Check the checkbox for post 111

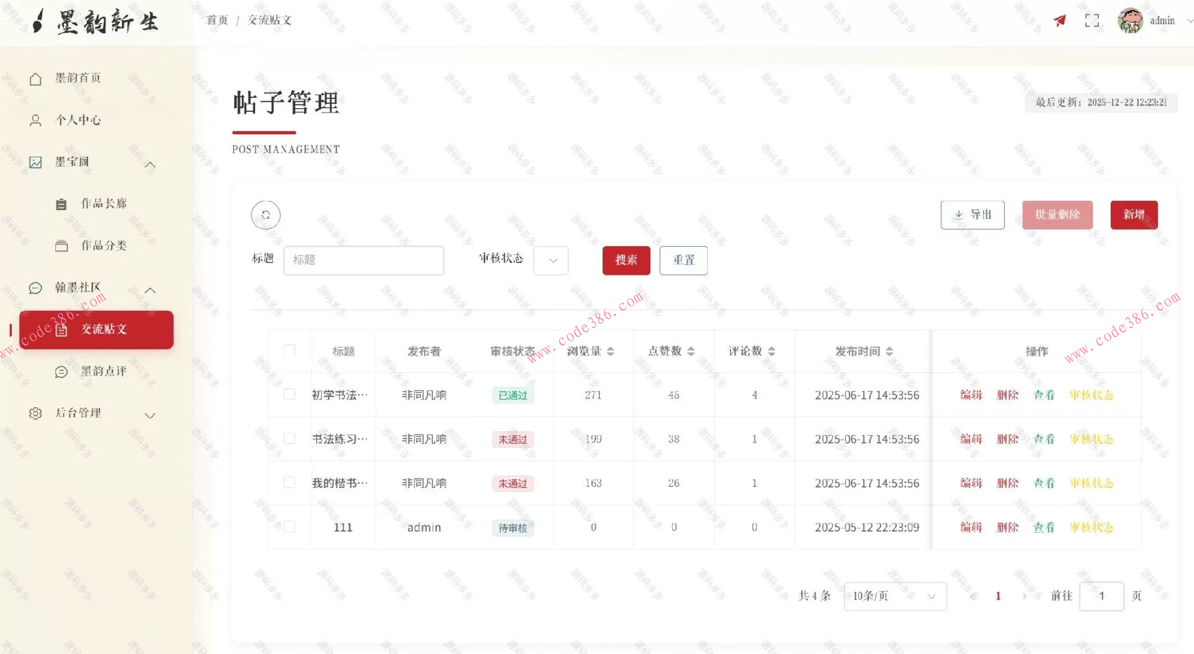(x=289, y=527)
